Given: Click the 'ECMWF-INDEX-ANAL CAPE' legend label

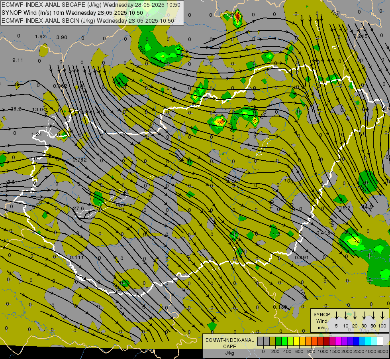Looking at the screenshot, I should 229,343.
